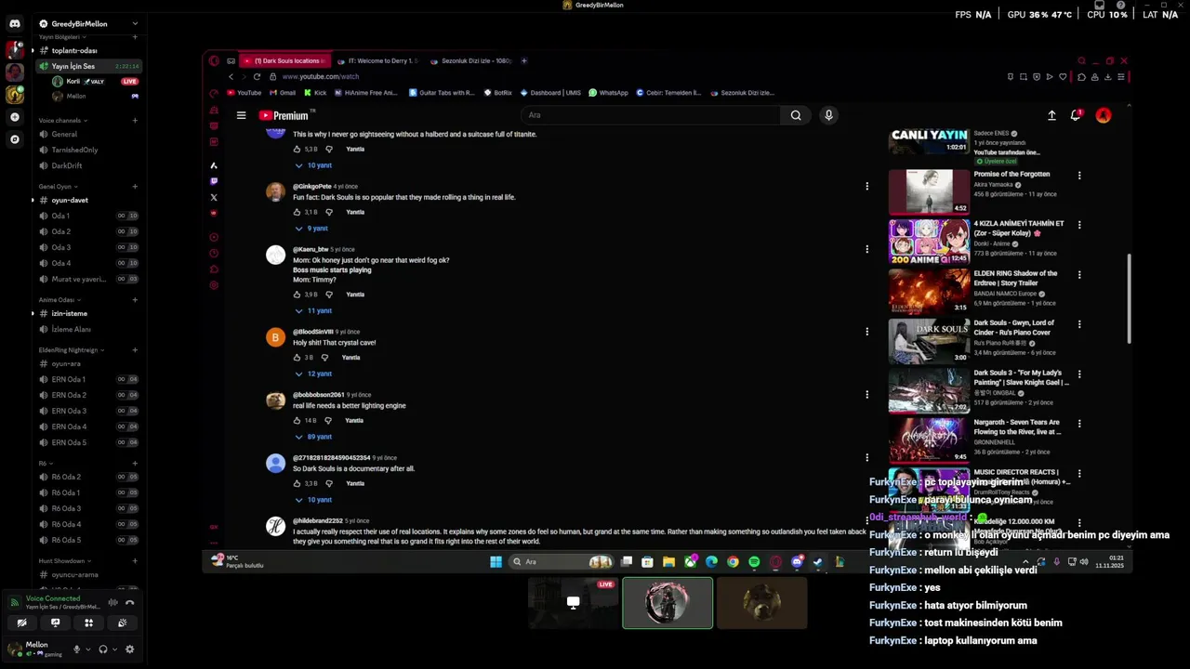Image resolution: width=1190 pixels, height=669 pixels.
Task: Open Discover servers compass icon
Action: tap(15, 139)
